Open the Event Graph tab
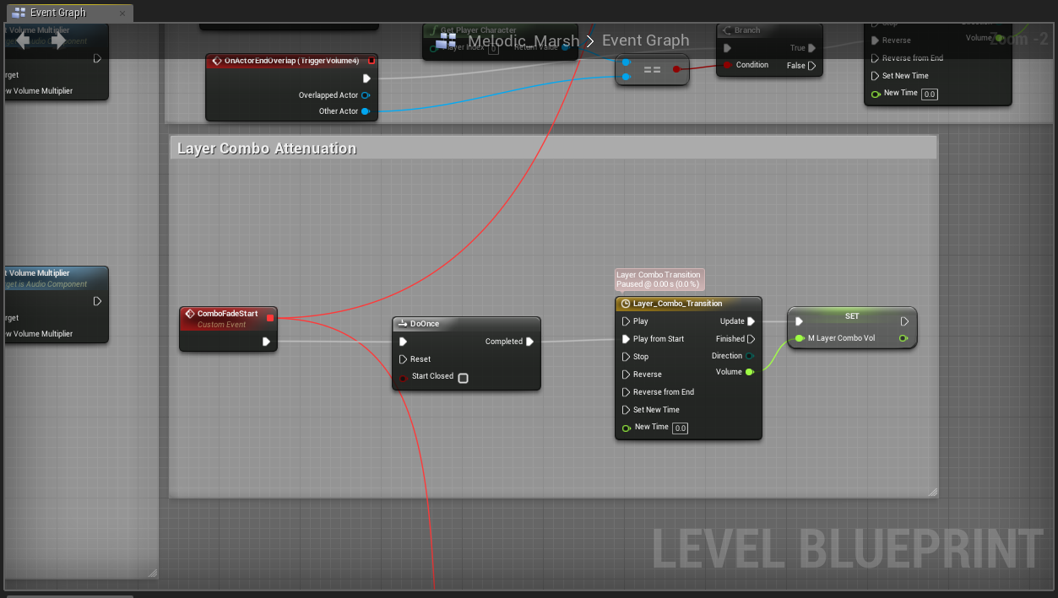 (x=68, y=13)
